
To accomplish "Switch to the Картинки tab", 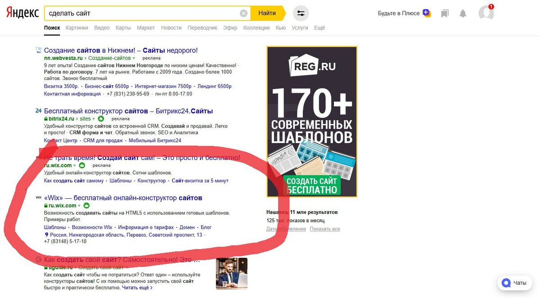I will [x=76, y=28].
